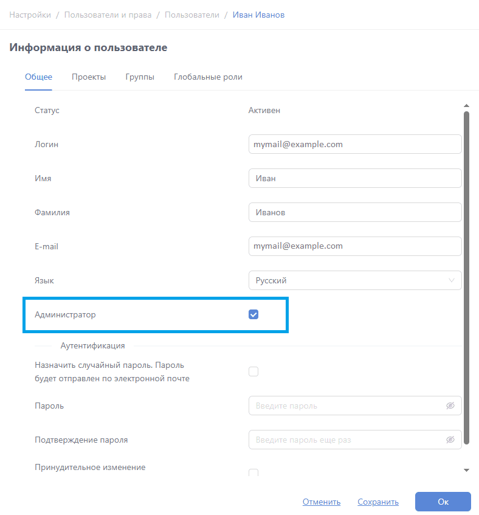Viewport: 479px width, 515px height.
Task: Show password via eye icon in Пароль field
Action: pyautogui.click(x=450, y=406)
